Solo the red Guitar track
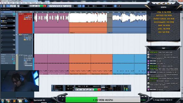Viewport: 183px width, 103px height. [x=22, y=14]
